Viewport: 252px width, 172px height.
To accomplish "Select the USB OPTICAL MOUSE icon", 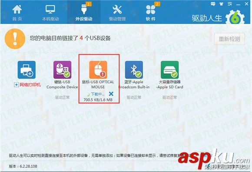I will pos(98,69).
